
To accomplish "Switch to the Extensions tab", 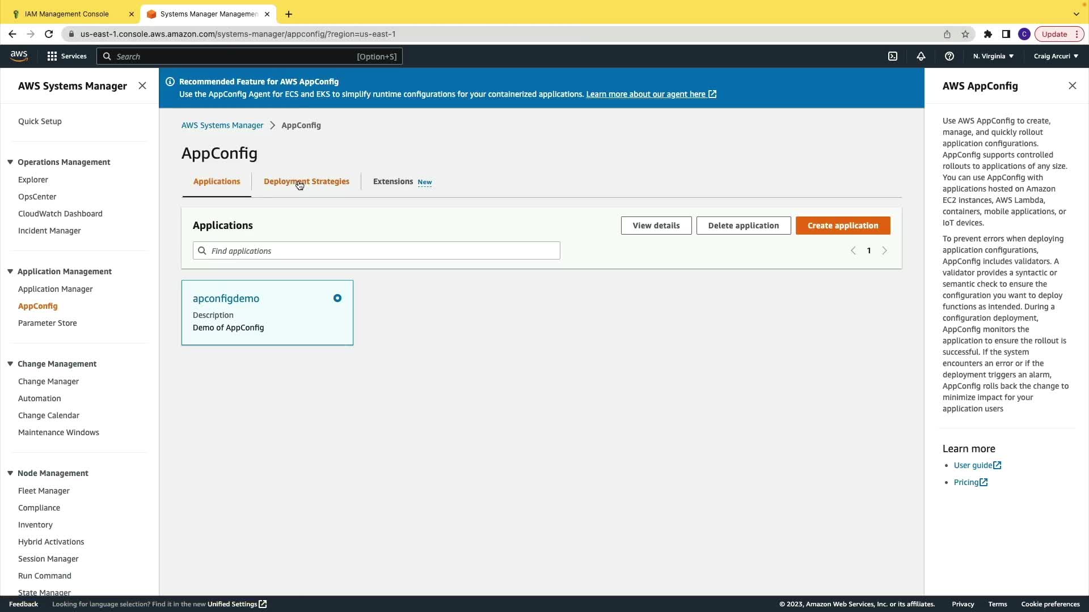I will 393,181.
